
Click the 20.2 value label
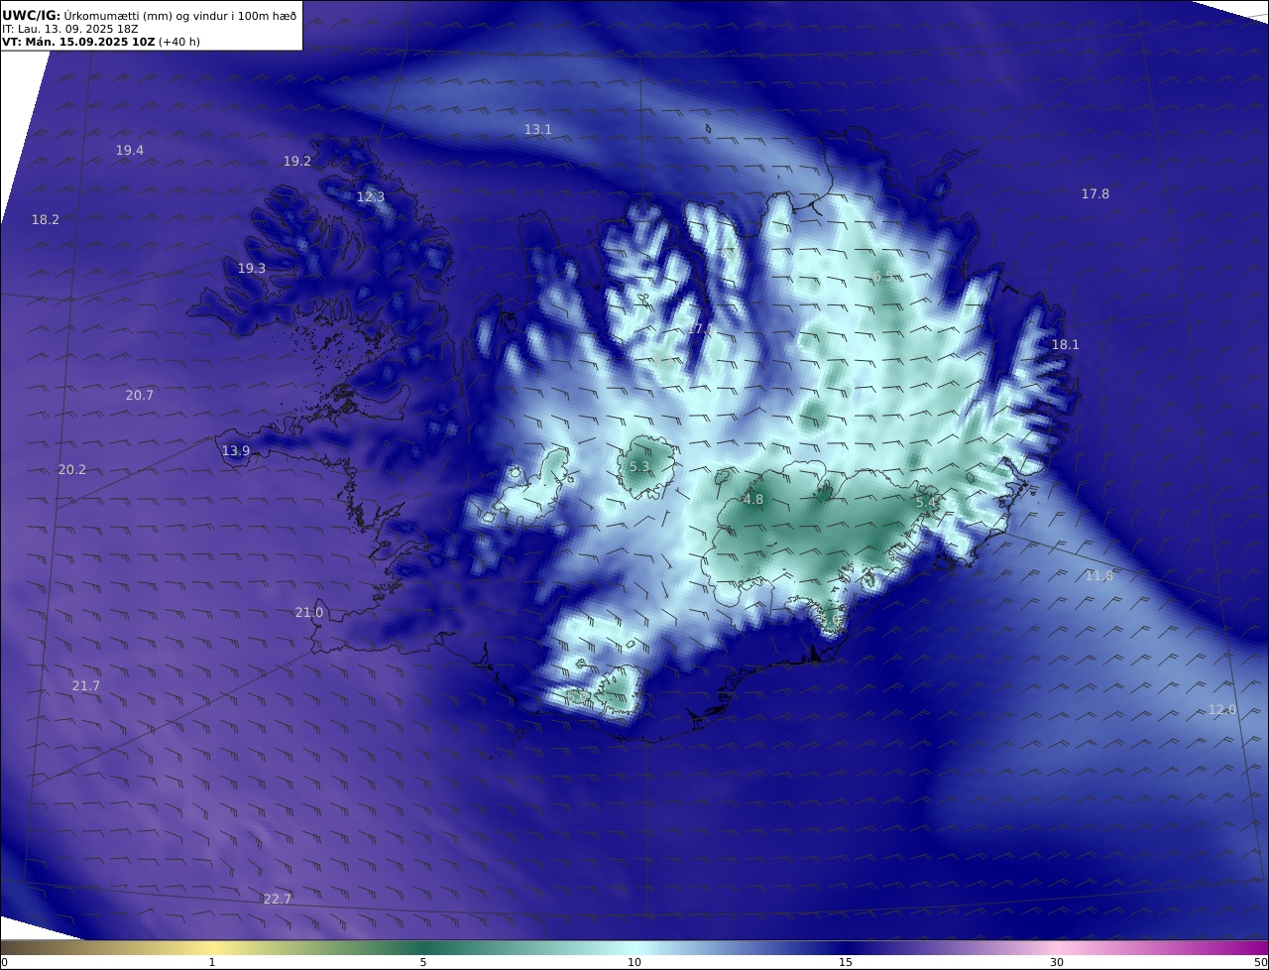tap(72, 470)
